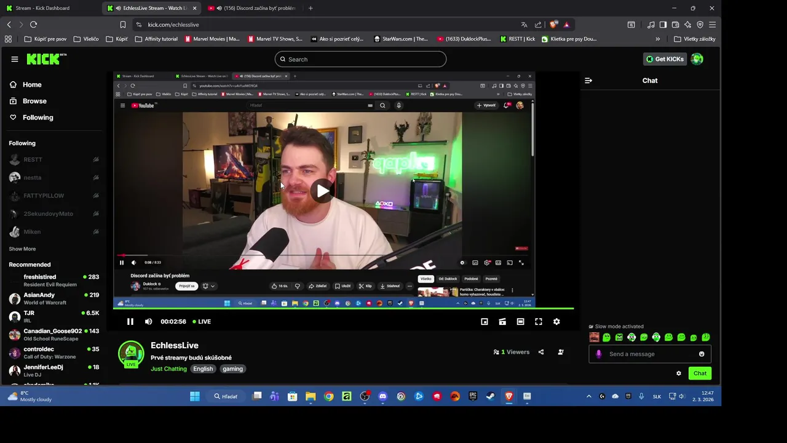Open recommended channel AsianAndy
This screenshot has width=787, height=443.
[x=54, y=298]
